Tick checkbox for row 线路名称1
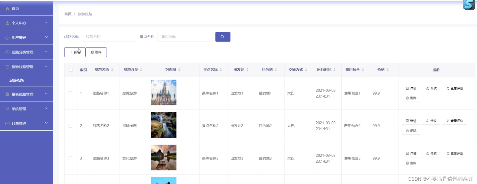 [70, 93]
